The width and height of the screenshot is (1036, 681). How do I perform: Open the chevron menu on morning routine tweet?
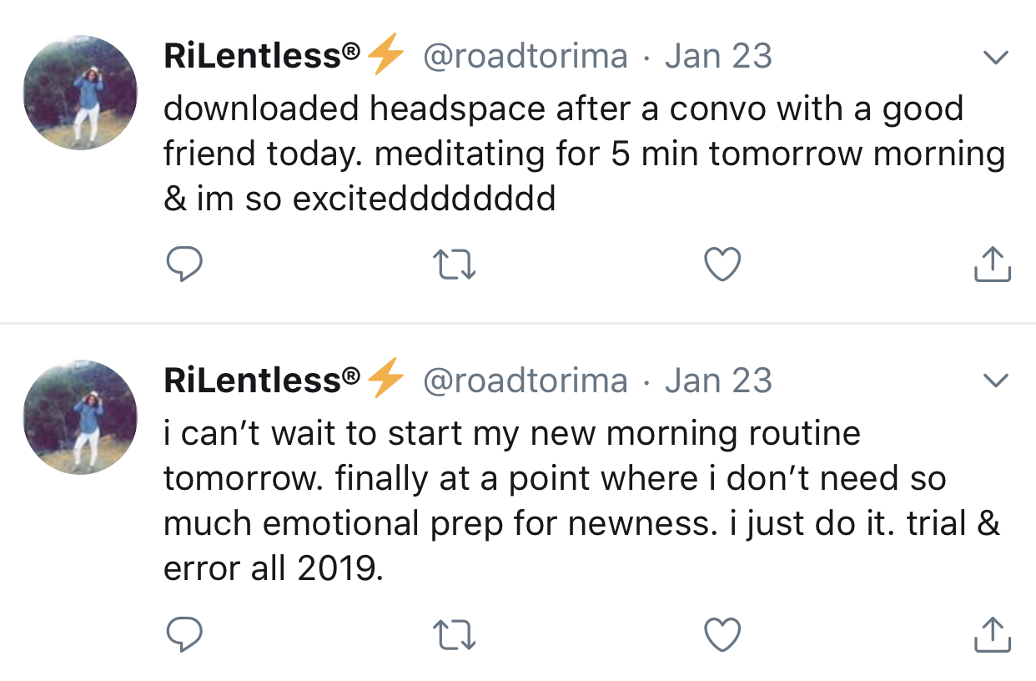tap(996, 381)
